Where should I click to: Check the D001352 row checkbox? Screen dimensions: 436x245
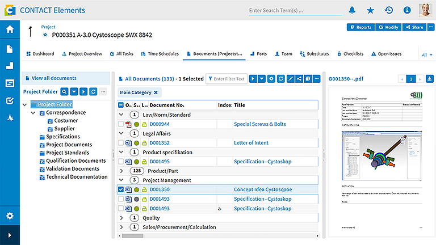[121, 143]
